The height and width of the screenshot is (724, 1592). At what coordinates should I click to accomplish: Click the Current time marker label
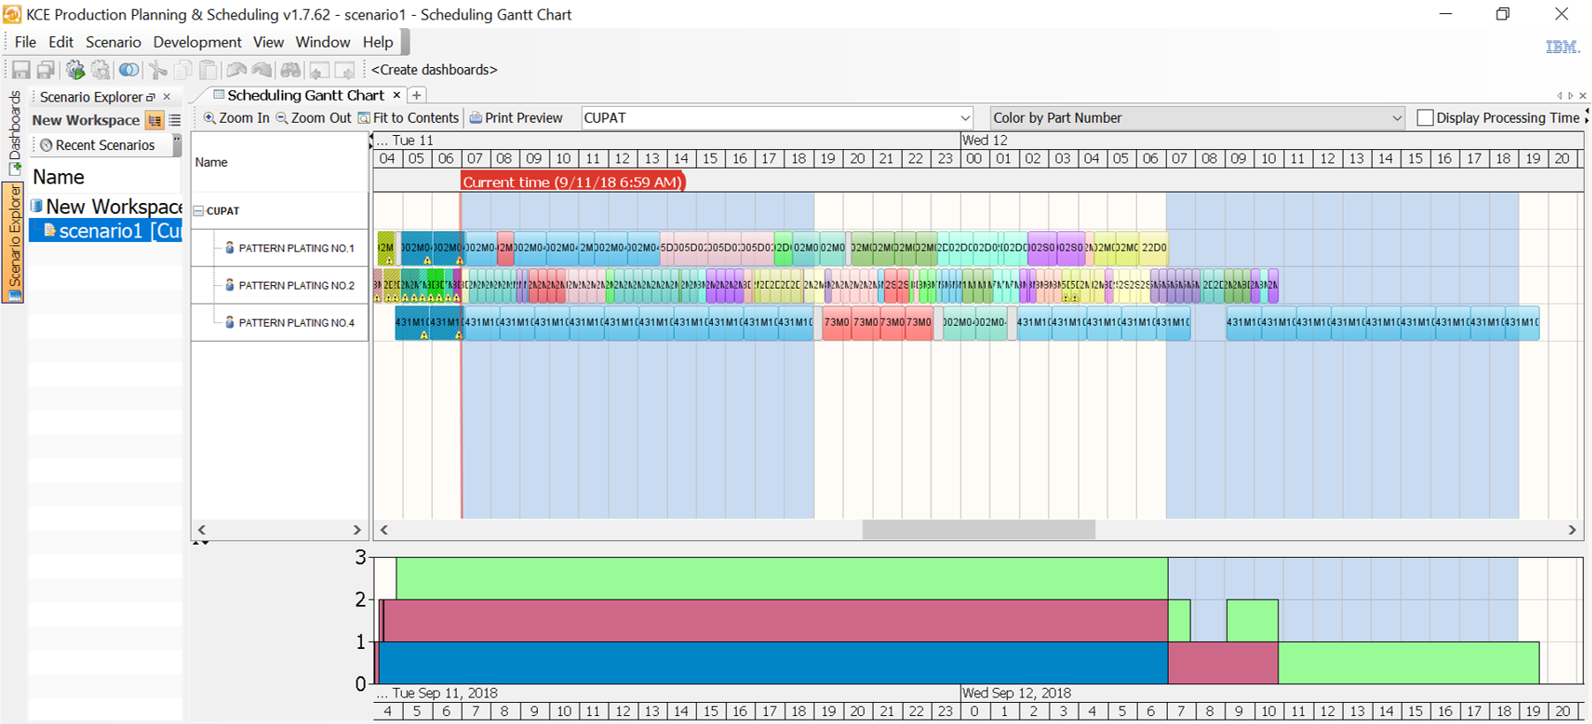(x=572, y=182)
